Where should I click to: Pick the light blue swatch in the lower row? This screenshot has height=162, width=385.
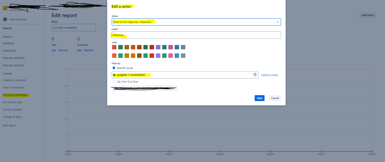coord(177,56)
